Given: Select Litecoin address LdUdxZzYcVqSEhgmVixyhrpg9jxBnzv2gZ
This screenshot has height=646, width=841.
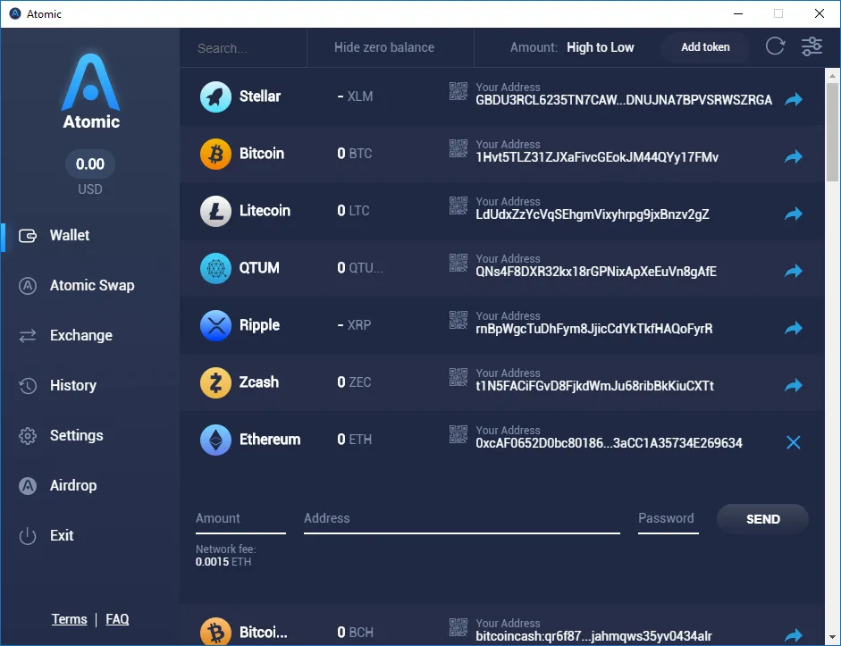Looking at the screenshot, I should (593, 215).
